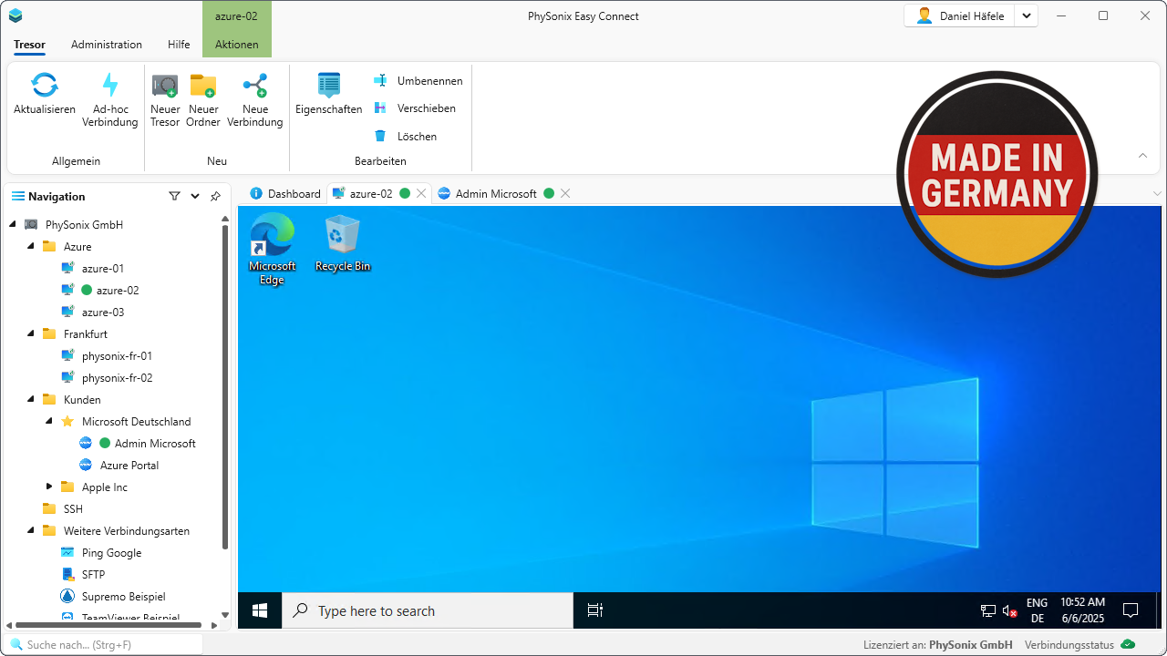This screenshot has height=656, width=1167.
Task: Open the remote notification center icon
Action: [x=1131, y=610]
